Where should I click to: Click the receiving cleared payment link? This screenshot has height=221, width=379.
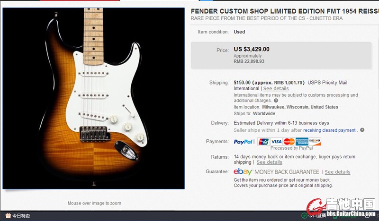[x=329, y=130]
